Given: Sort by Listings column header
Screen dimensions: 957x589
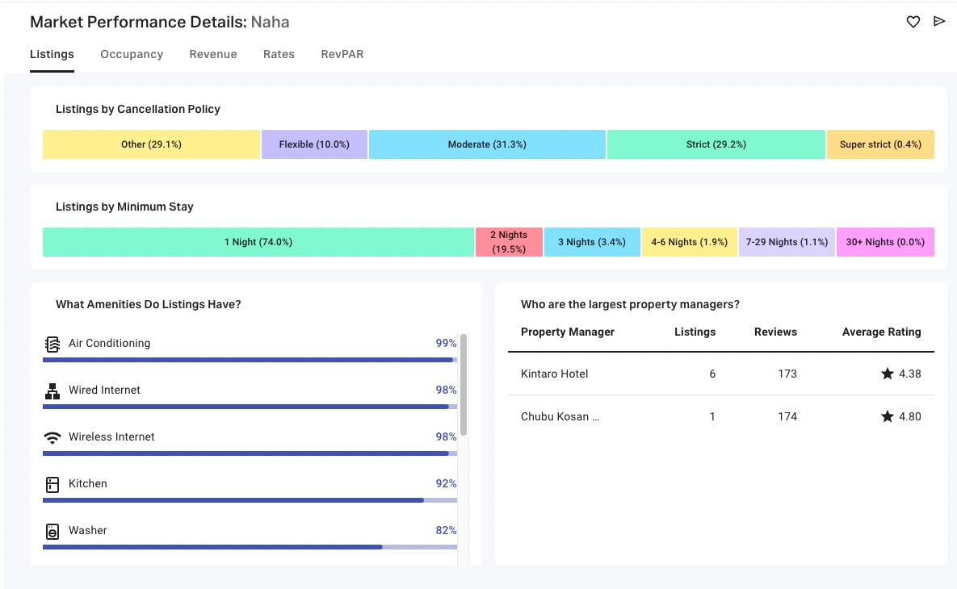Looking at the screenshot, I should (x=695, y=332).
